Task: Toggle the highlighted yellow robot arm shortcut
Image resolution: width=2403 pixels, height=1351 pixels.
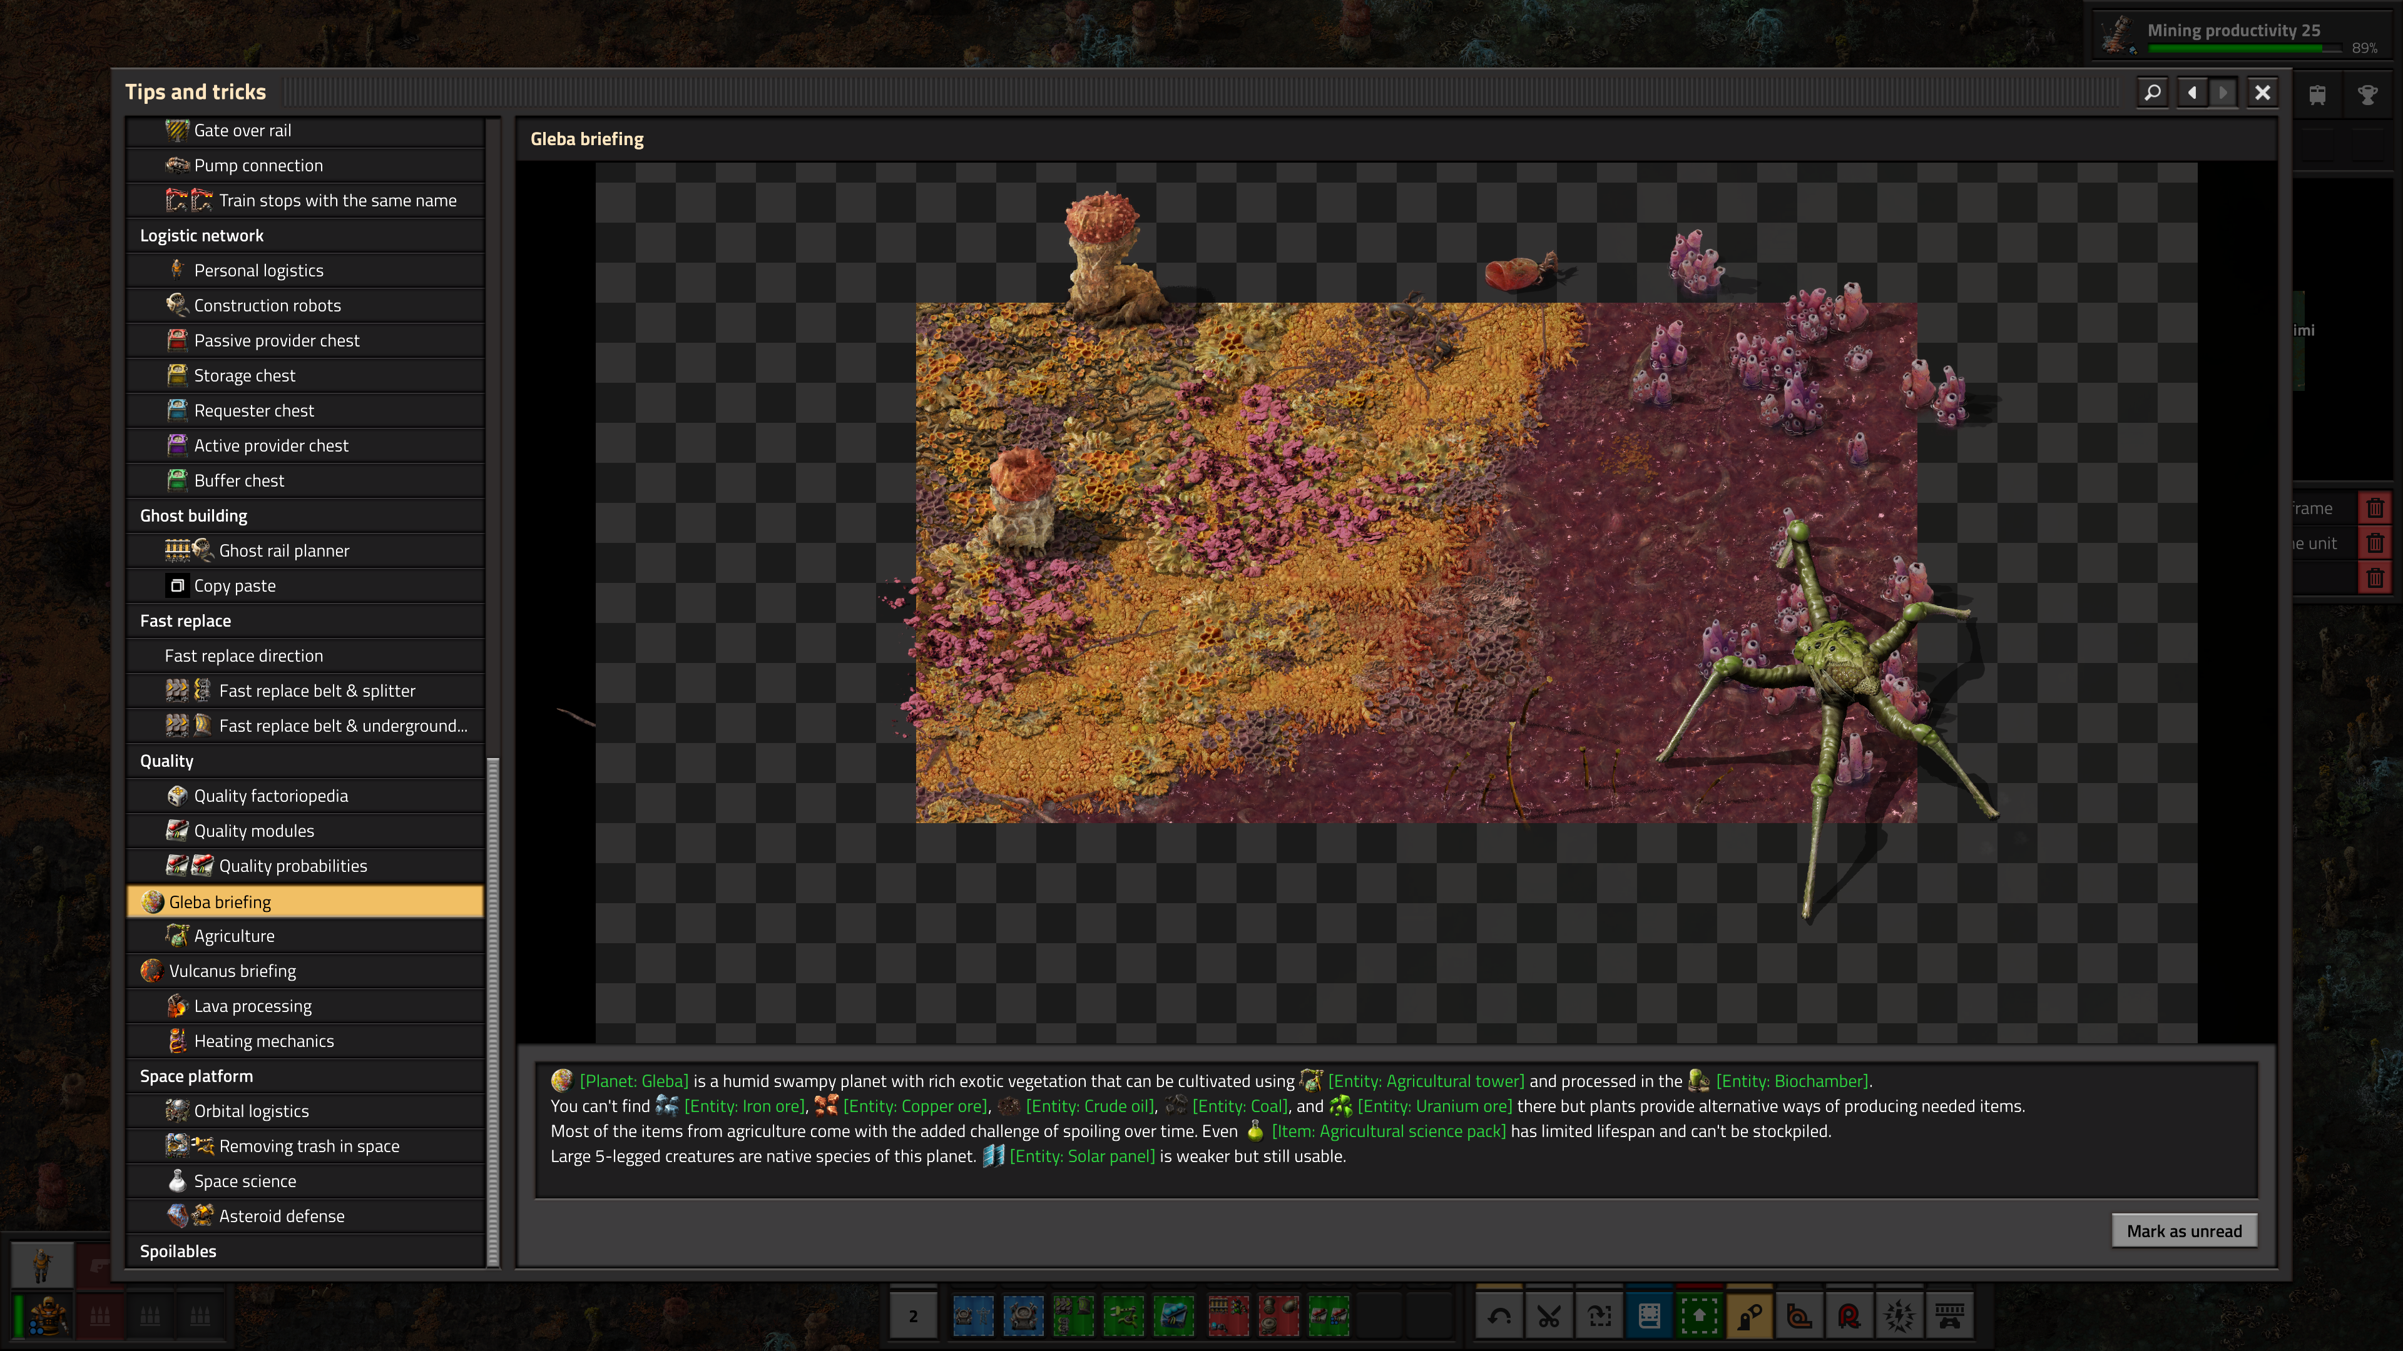Action: coord(1749,1315)
